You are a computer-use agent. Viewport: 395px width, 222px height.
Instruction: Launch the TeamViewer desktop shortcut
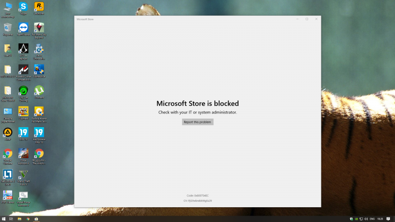tap(23, 27)
